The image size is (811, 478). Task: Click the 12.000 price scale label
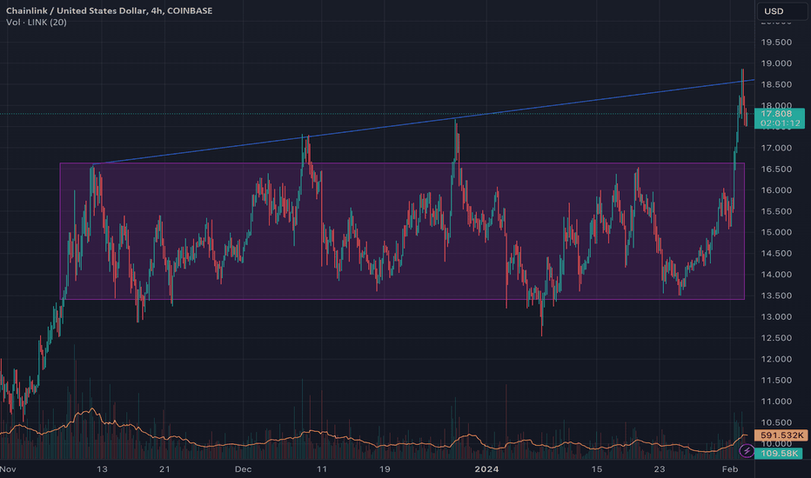[x=776, y=359]
